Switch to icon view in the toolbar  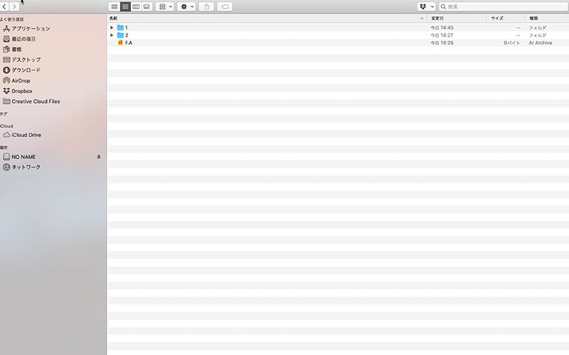point(115,6)
